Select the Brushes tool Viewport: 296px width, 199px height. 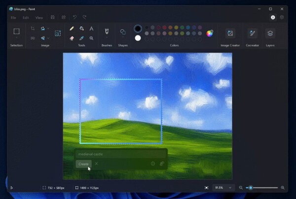pos(107,32)
